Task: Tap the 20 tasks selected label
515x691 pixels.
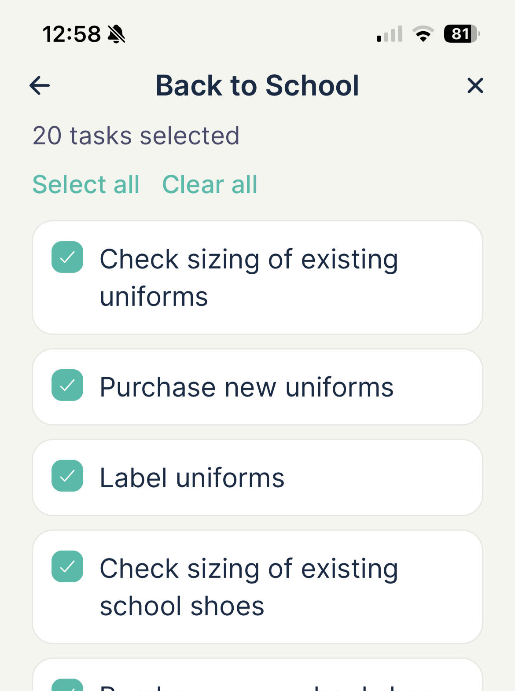Action: tap(136, 135)
